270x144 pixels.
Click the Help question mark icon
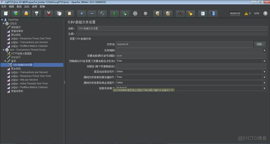(213, 13)
